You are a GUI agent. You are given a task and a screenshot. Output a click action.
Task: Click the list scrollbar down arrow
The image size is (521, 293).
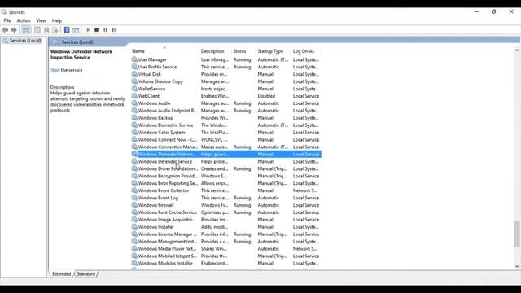517,266
